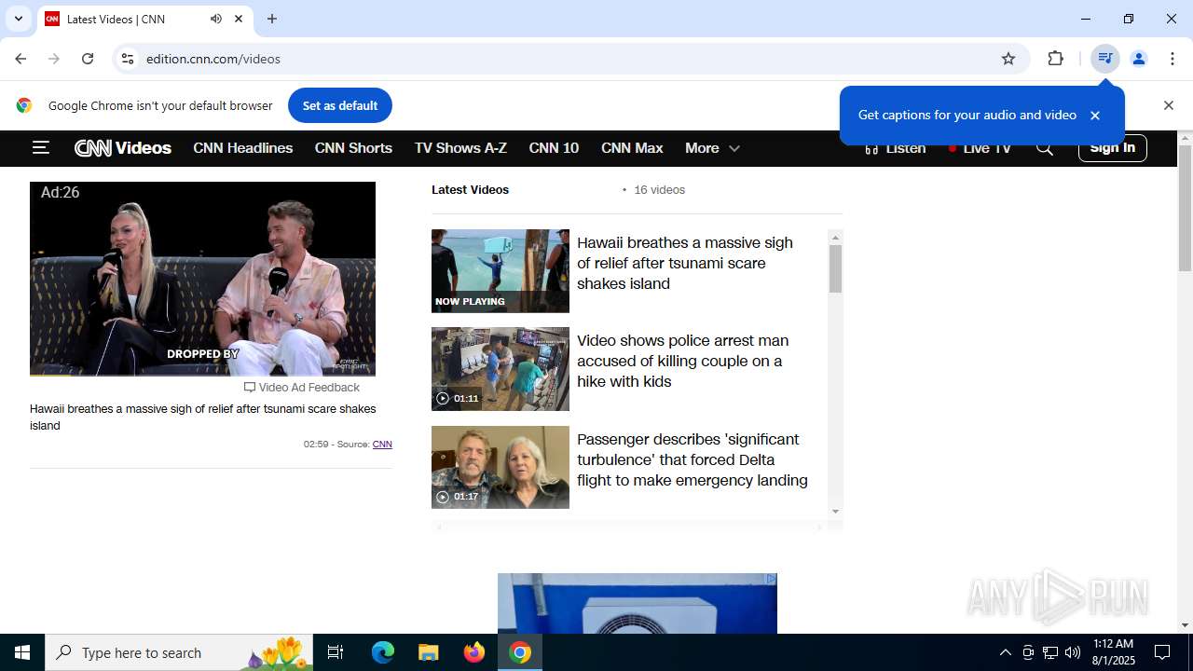
Task: Bookmark this page with star icon
Action: click(1008, 59)
